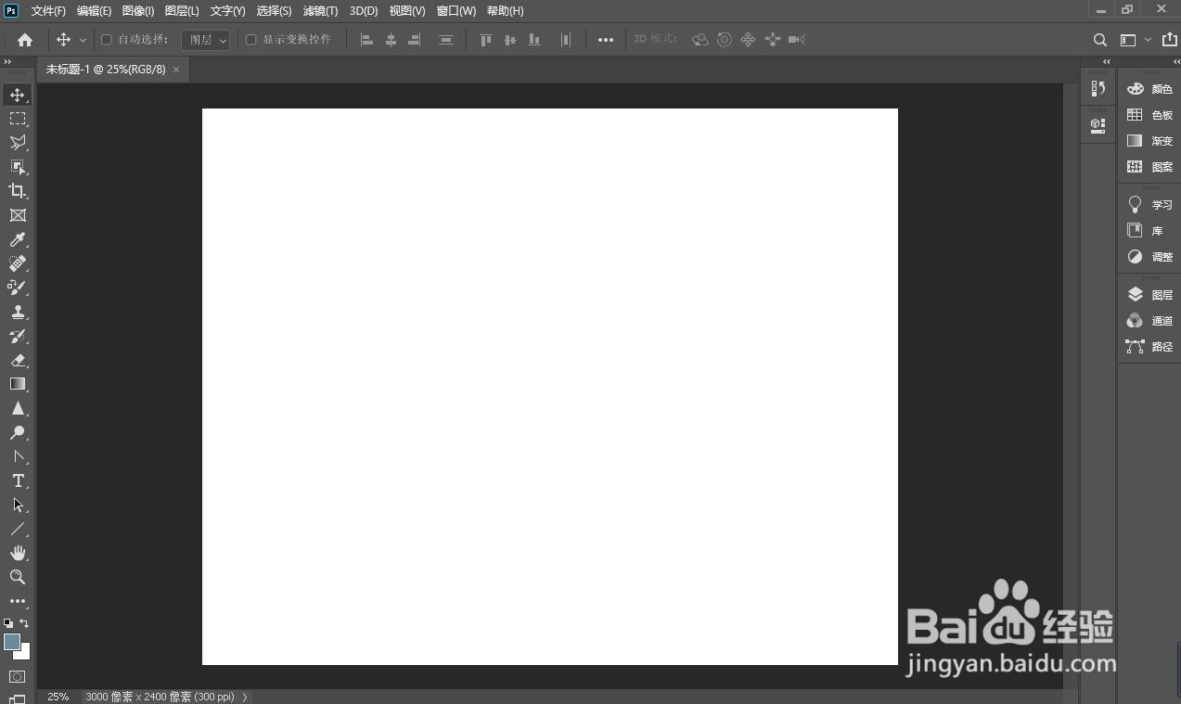The width and height of the screenshot is (1181, 704).
Task: Select the Brush tool
Action: point(18,288)
